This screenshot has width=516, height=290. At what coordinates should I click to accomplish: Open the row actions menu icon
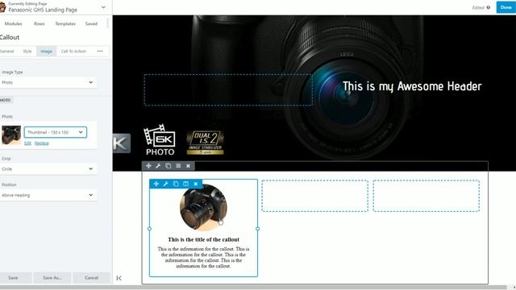[x=178, y=166]
